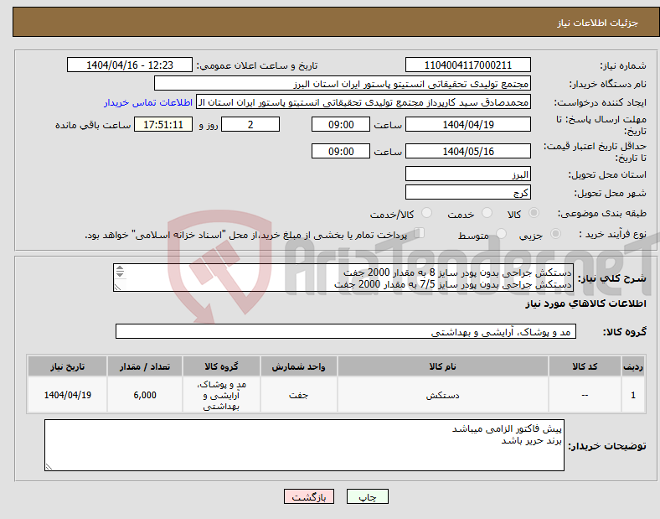Click the price validity time 09:00 field
The height and width of the screenshot is (519, 660).
(341, 151)
